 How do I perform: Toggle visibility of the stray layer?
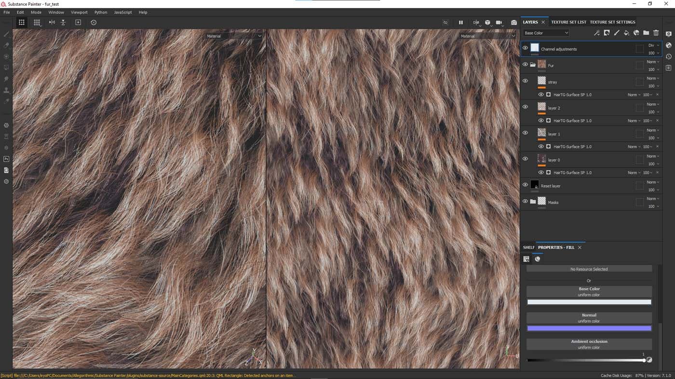pyautogui.click(x=525, y=81)
